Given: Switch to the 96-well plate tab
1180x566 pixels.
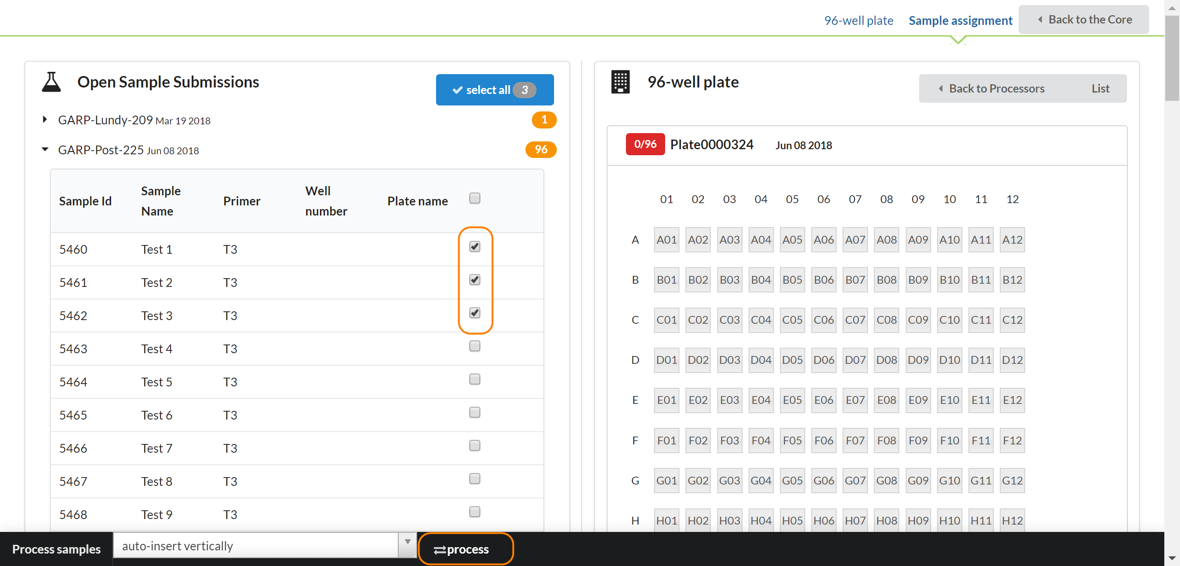Looking at the screenshot, I should click(858, 21).
